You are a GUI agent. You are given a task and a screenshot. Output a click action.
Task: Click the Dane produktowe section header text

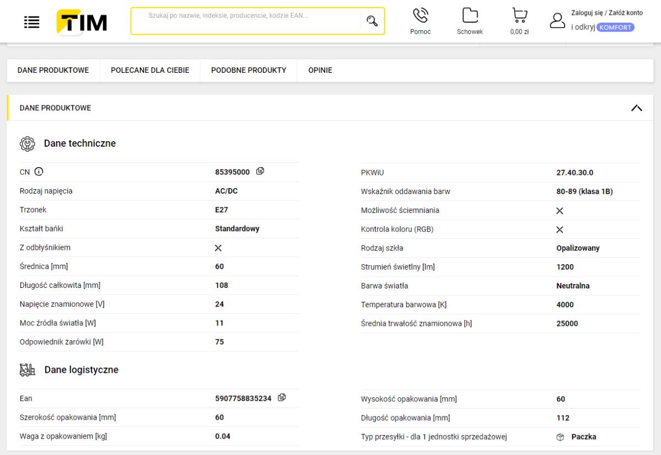coord(55,108)
